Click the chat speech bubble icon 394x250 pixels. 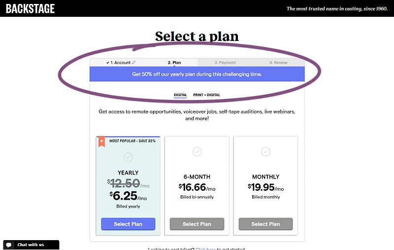point(10,245)
